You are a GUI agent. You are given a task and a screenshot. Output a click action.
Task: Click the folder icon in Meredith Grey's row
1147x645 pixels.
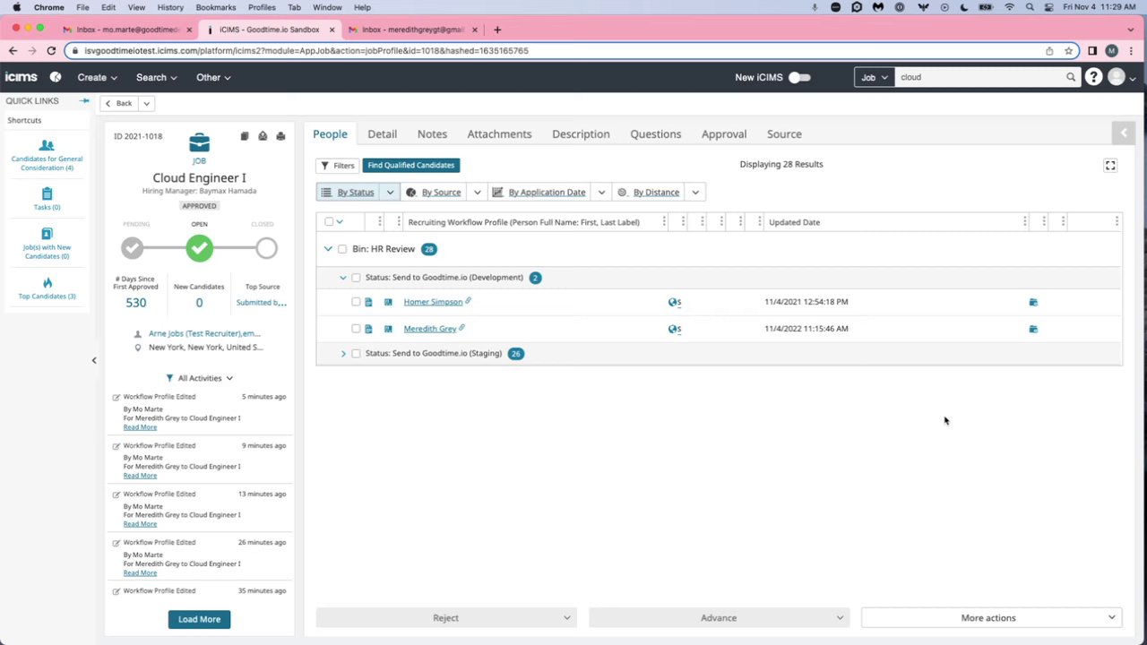(x=1033, y=329)
